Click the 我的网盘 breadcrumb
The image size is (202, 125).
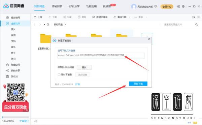[58, 25]
